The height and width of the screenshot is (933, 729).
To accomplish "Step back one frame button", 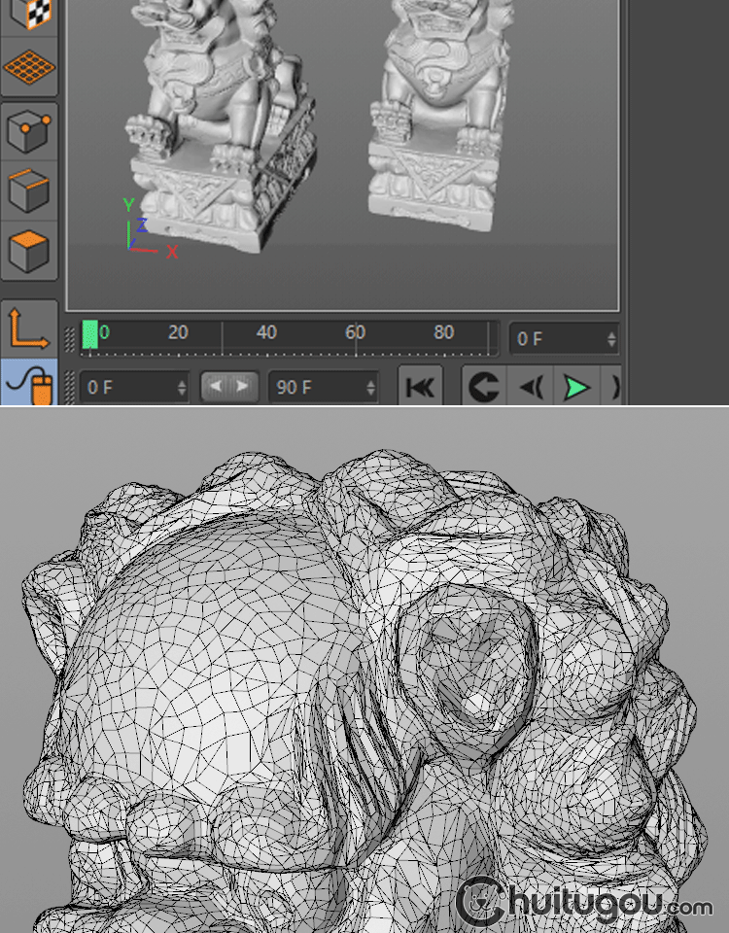I will pos(531,388).
